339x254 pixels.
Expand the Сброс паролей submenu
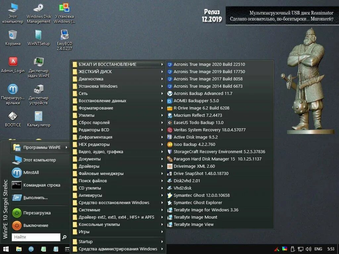(118, 122)
